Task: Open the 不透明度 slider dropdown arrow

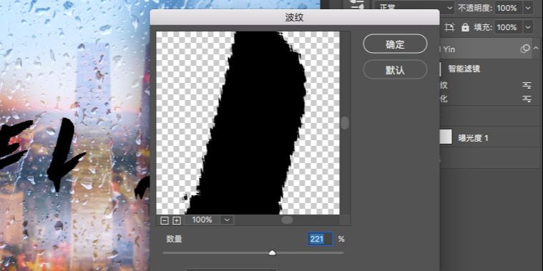Action: (528, 8)
